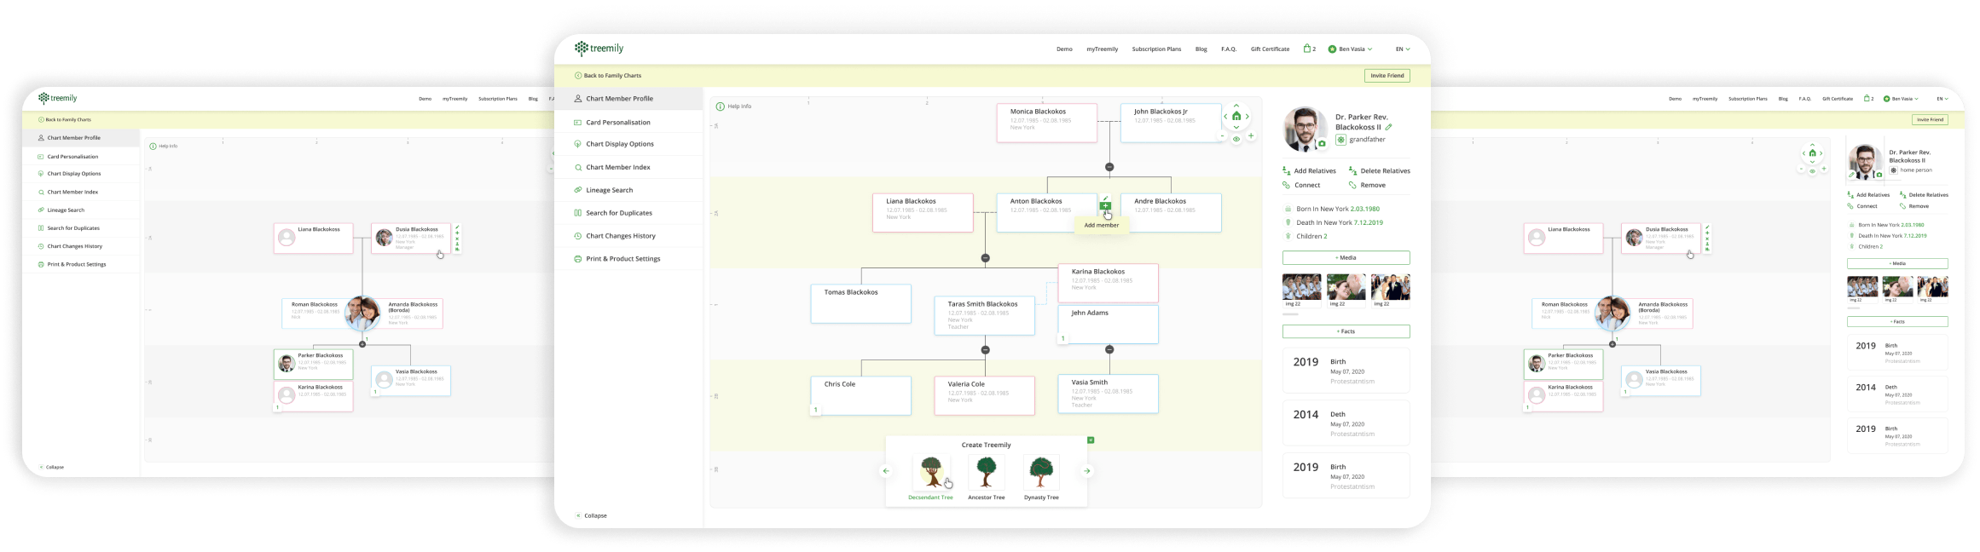Open Lineage Search in center sidebar
1980x552 pixels.
(x=628, y=190)
